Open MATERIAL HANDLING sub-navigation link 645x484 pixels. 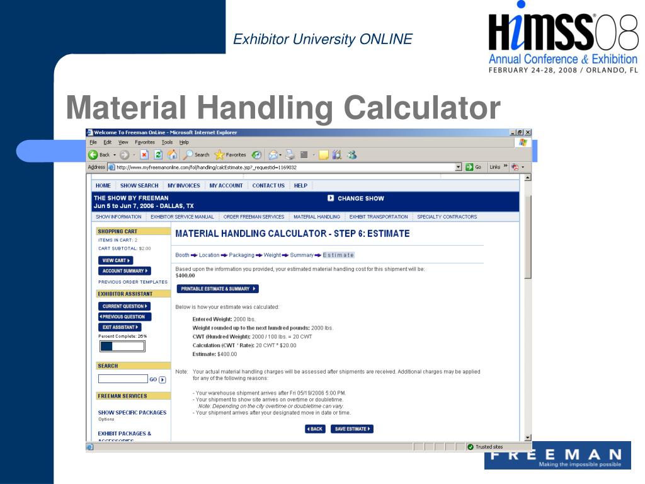coord(317,217)
